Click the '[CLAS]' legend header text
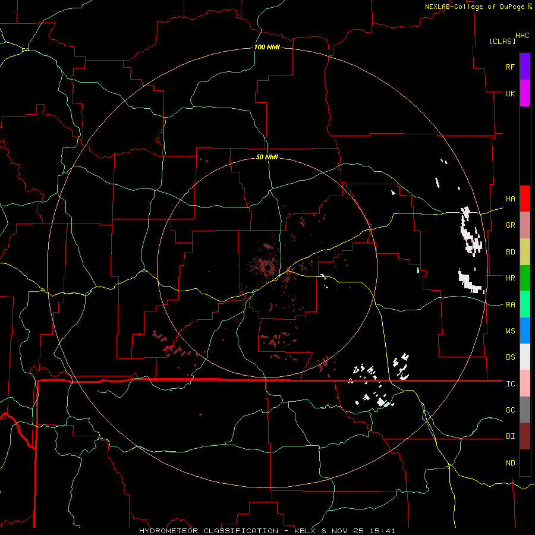This screenshot has width=535, height=535. coord(502,41)
